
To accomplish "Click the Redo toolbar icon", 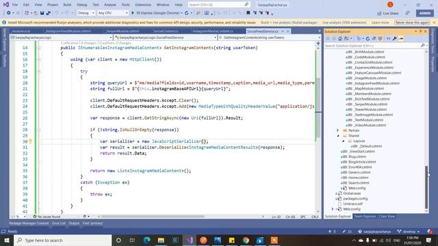I will tap(67, 13).
